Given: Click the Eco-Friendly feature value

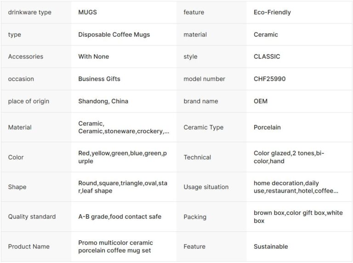Looking at the screenshot, I should (272, 12).
